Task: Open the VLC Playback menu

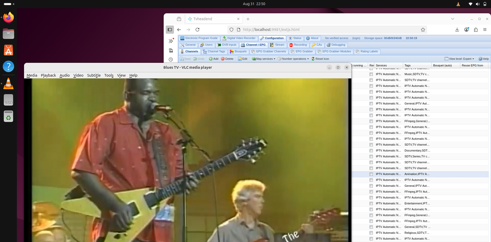Action: pyautogui.click(x=48, y=76)
